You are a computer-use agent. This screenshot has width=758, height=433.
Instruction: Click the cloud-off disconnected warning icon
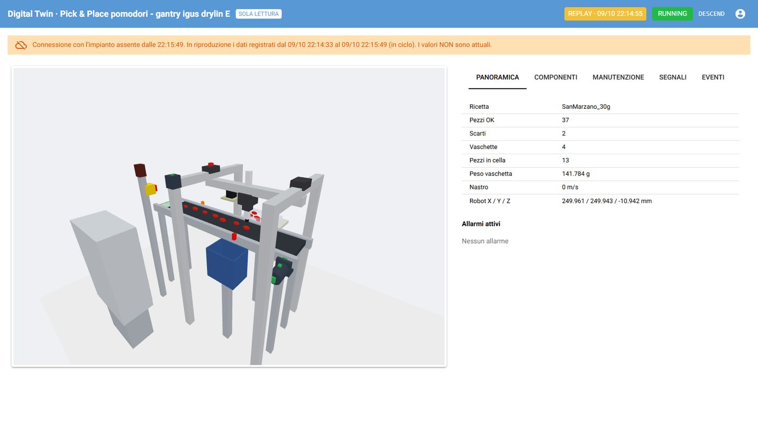21,45
